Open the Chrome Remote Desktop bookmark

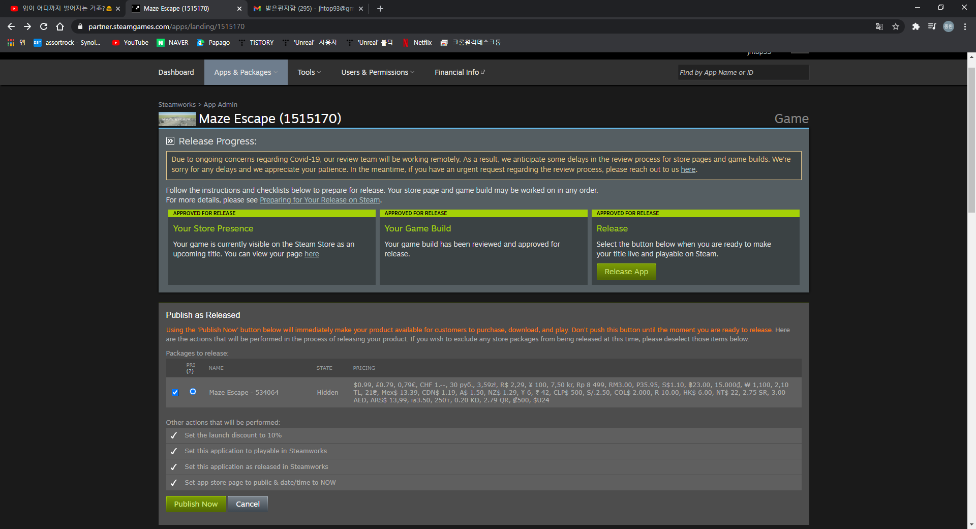tap(471, 43)
